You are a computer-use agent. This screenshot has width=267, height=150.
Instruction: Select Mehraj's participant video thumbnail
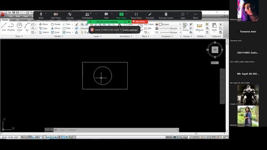(248, 116)
